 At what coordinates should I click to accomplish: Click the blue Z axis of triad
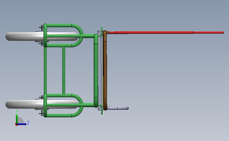(x=22, y=124)
